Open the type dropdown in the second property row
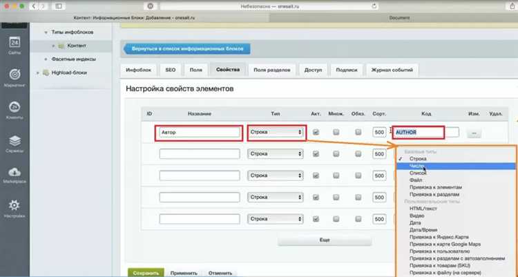Viewport: 518px width, 277px height. [276, 154]
